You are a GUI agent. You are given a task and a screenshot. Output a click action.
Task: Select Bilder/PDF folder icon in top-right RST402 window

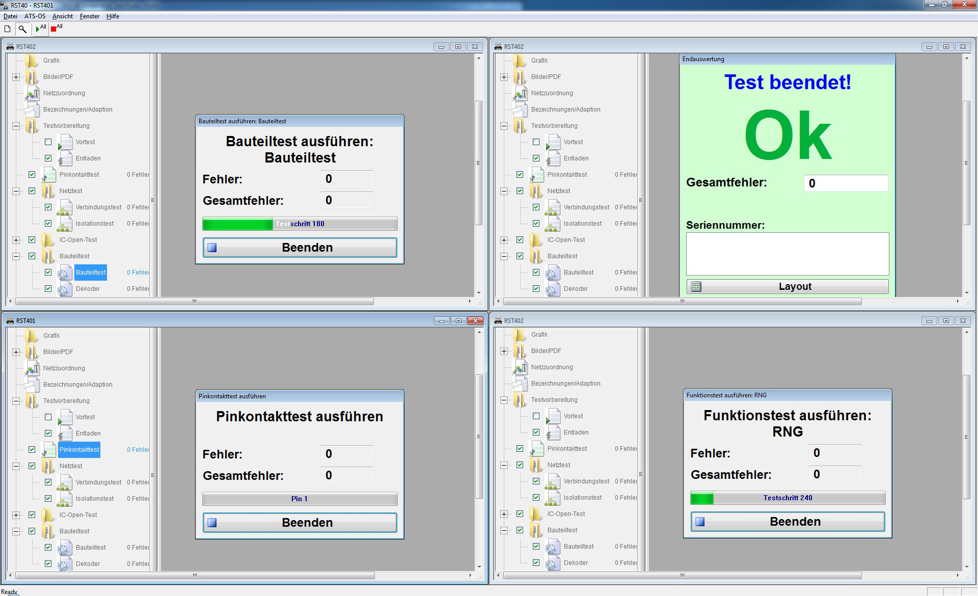pyautogui.click(x=520, y=77)
